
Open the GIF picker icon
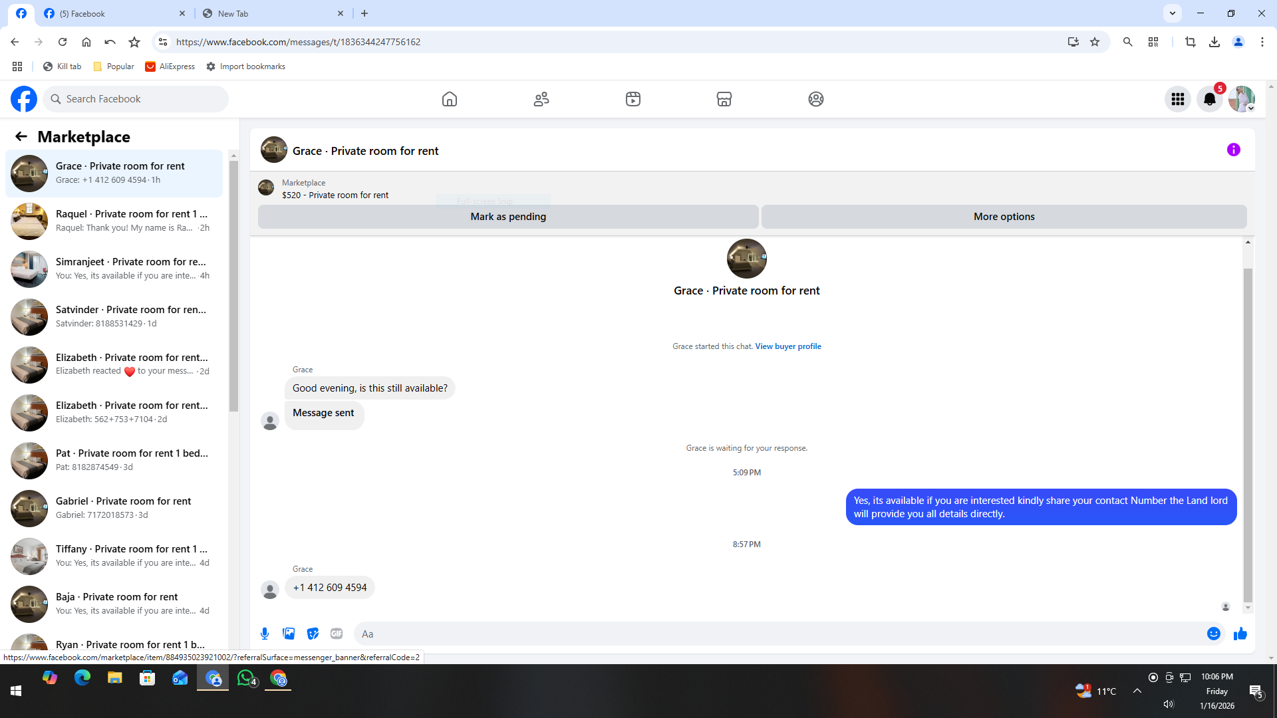(337, 634)
